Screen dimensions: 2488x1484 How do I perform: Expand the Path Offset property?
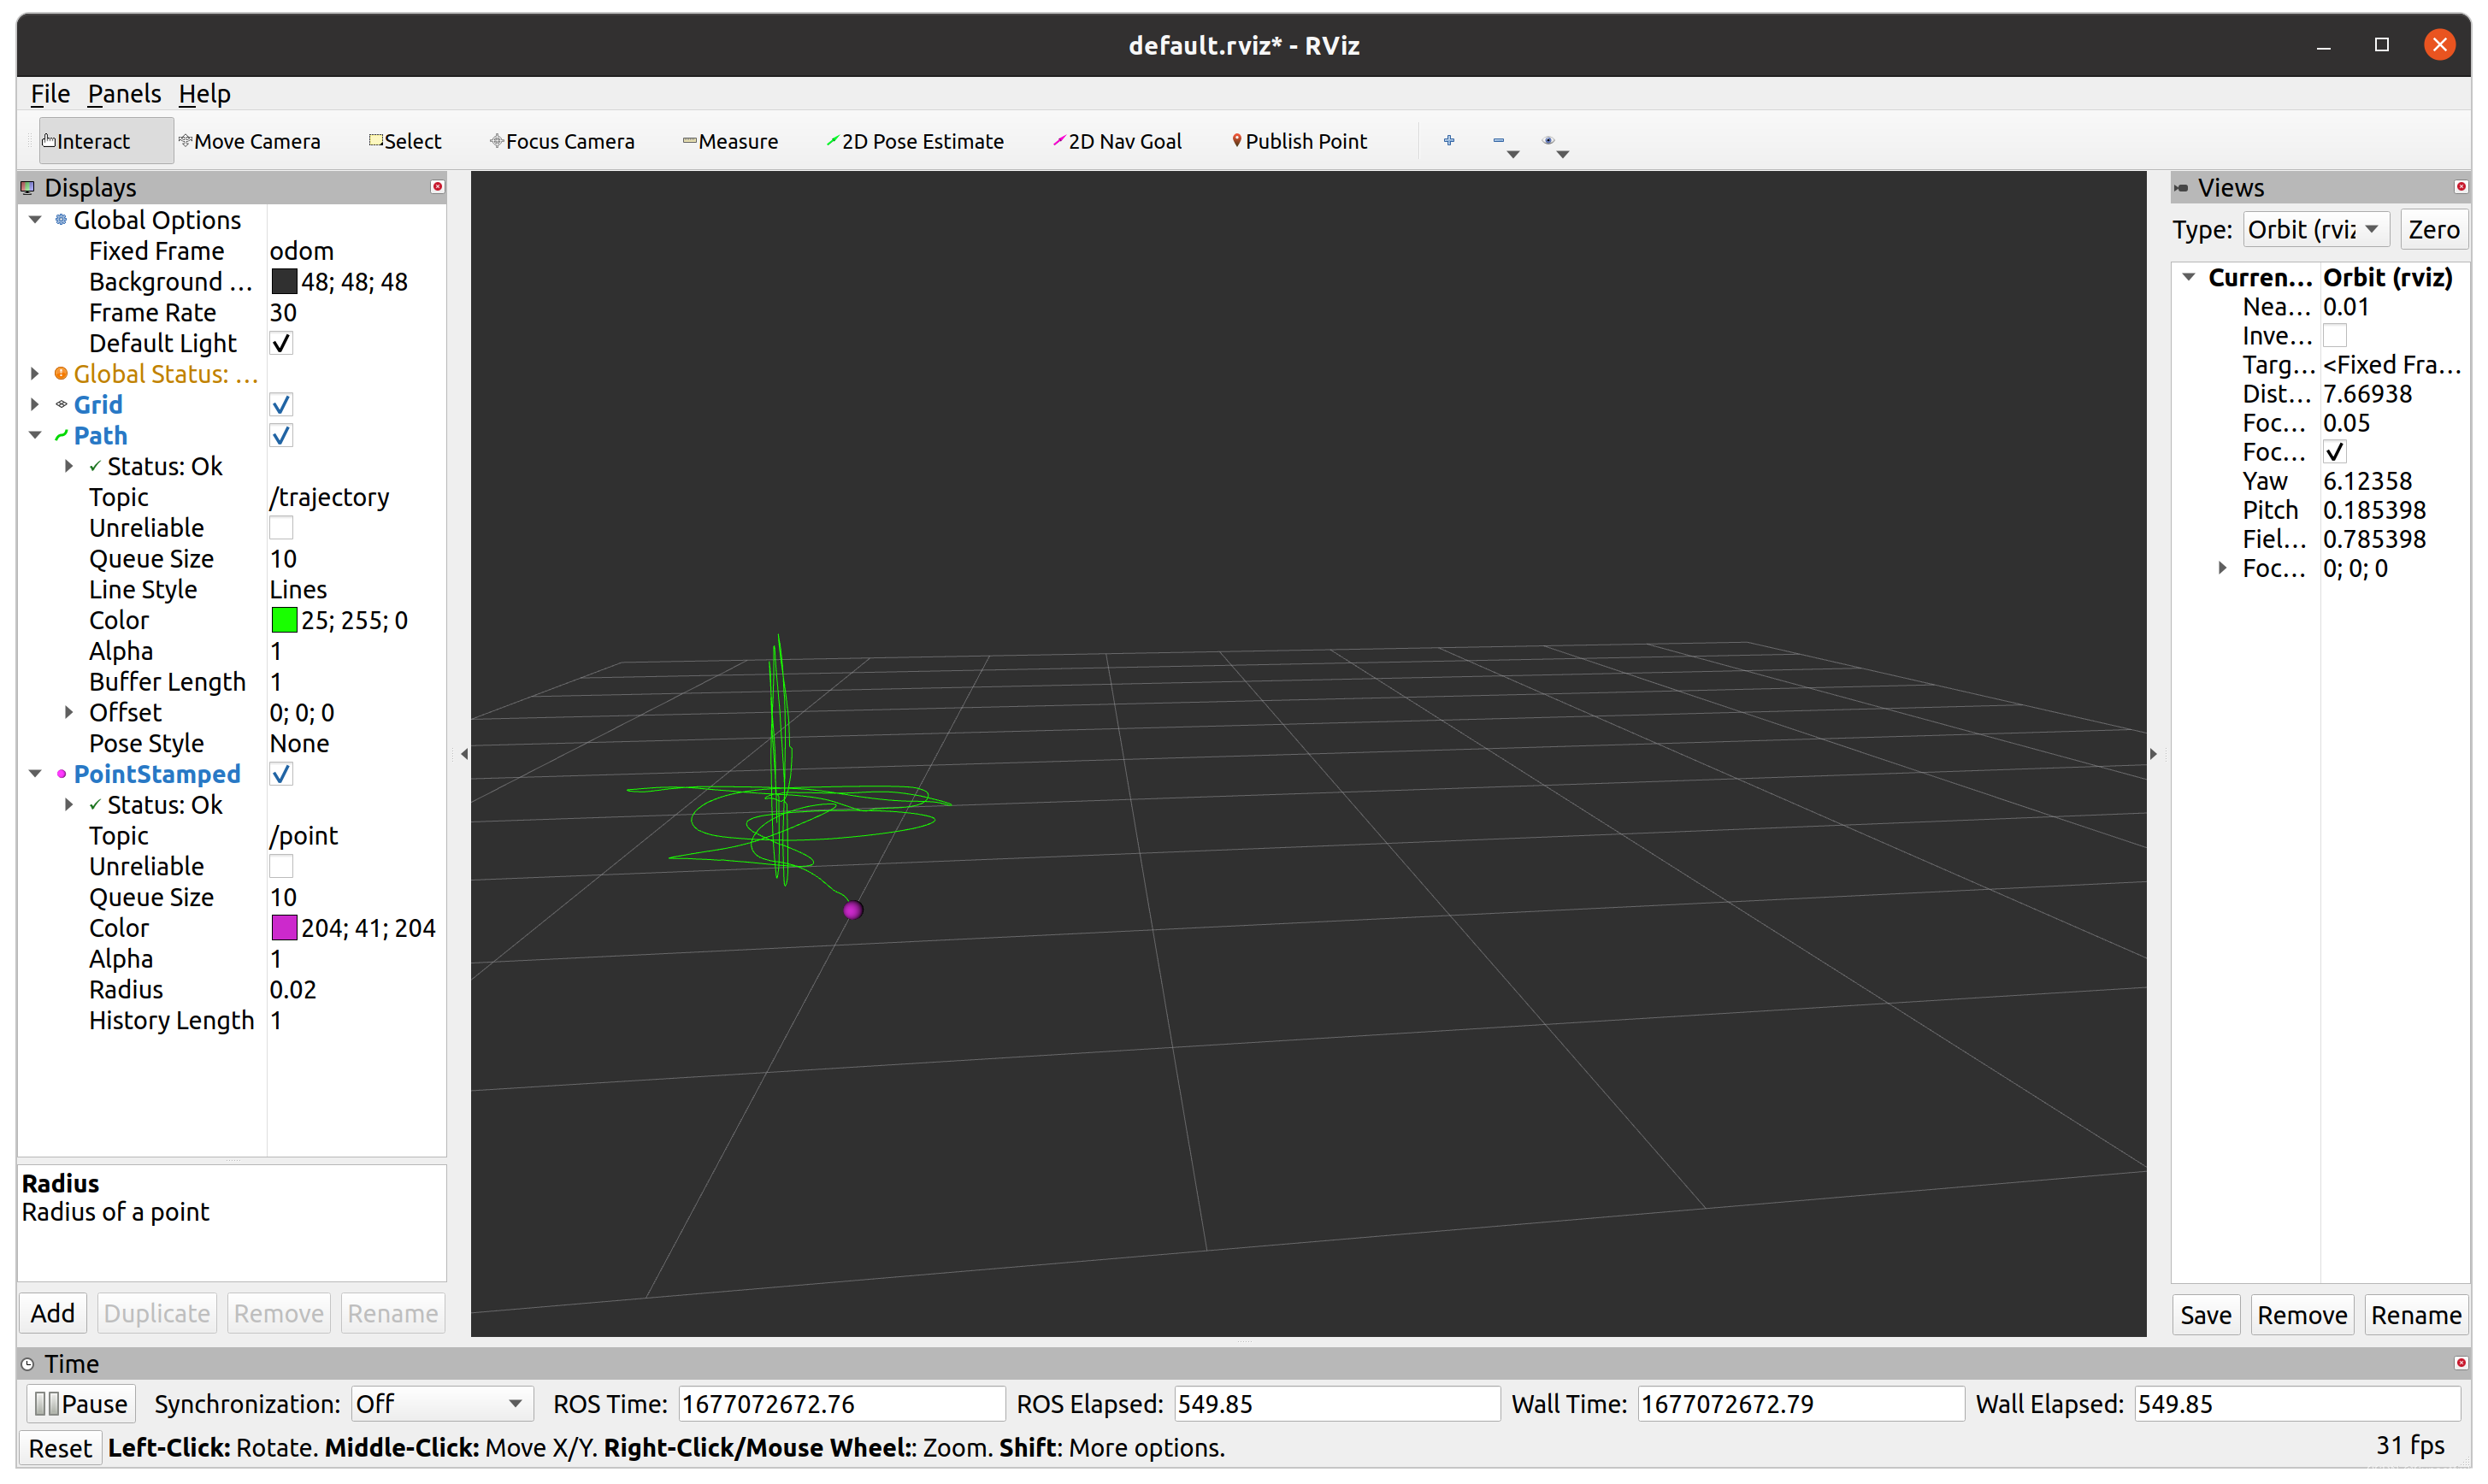coord(69,712)
